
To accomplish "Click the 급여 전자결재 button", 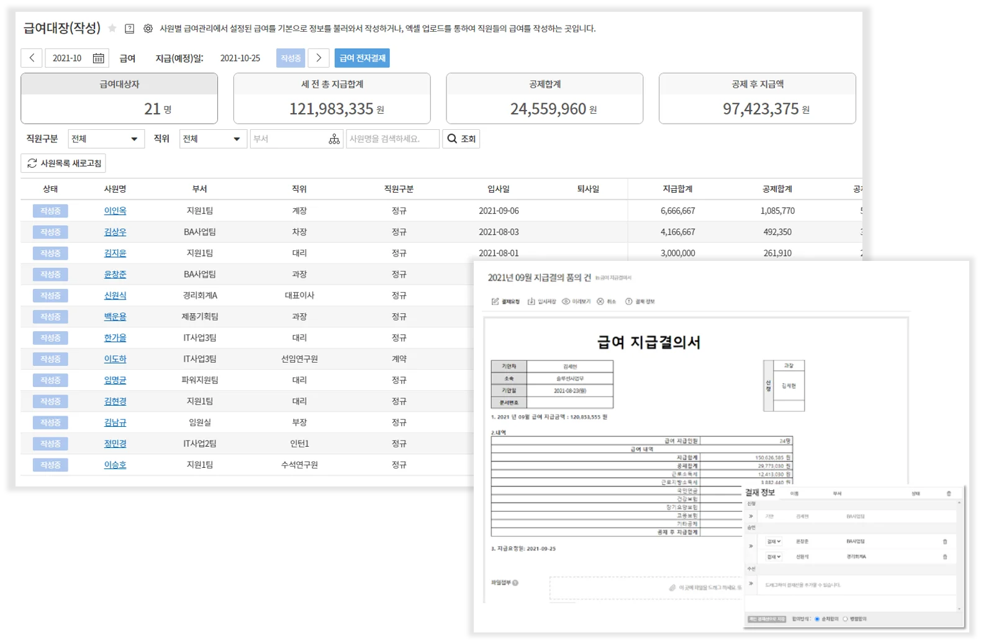I will point(362,58).
